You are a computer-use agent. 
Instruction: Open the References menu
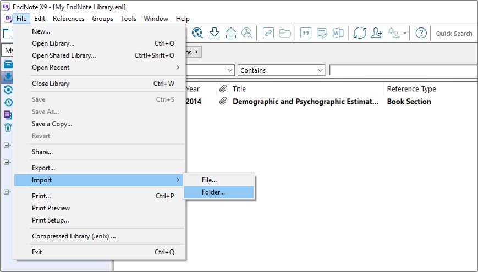pyautogui.click(x=69, y=19)
